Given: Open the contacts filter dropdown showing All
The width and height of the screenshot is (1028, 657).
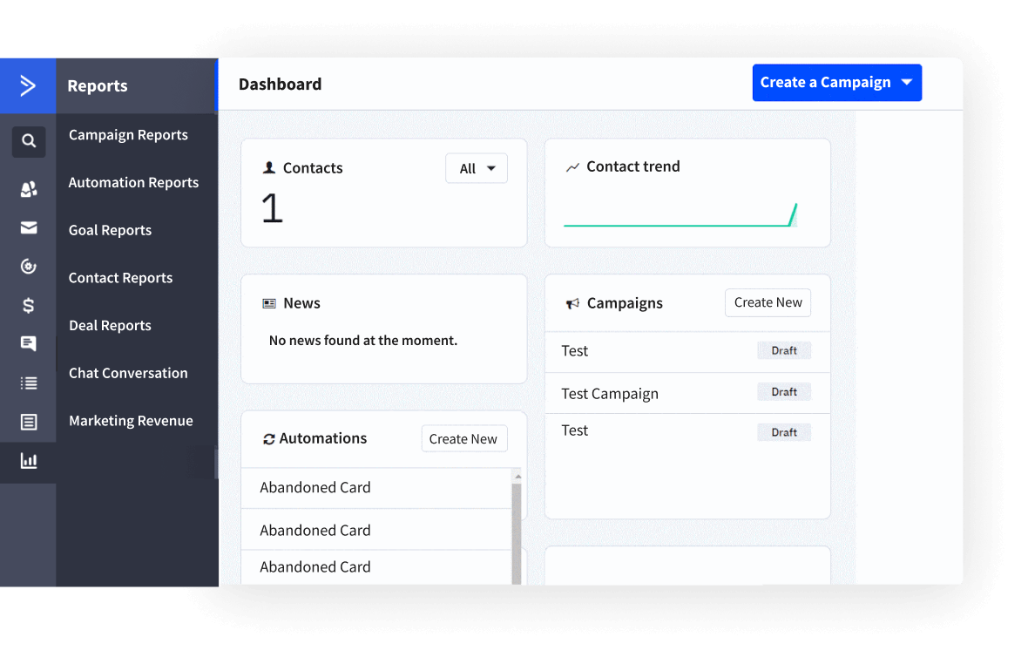Looking at the screenshot, I should [477, 167].
